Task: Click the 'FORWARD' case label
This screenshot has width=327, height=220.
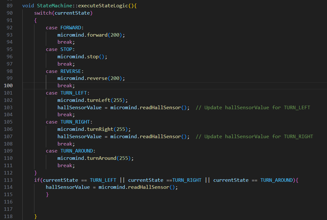Action: [x=71, y=28]
